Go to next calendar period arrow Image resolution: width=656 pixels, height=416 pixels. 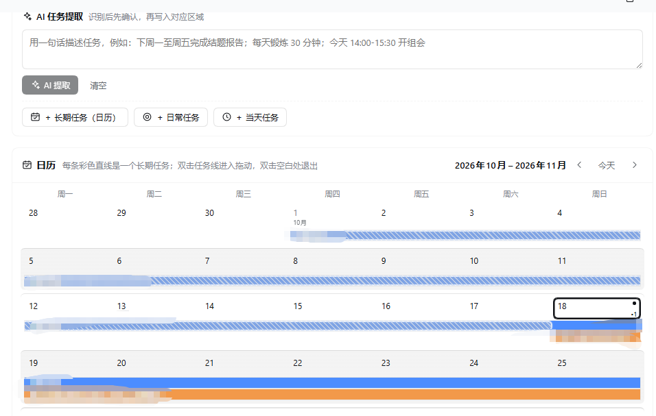(635, 165)
